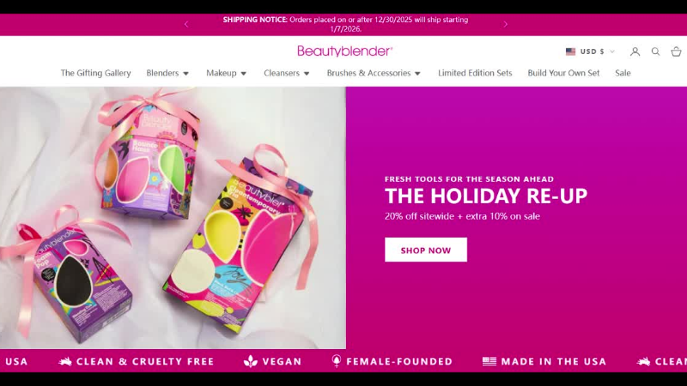Click the vegan leaf icon in banner
This screenshot has height=386, width=687.
click(251, 361)
